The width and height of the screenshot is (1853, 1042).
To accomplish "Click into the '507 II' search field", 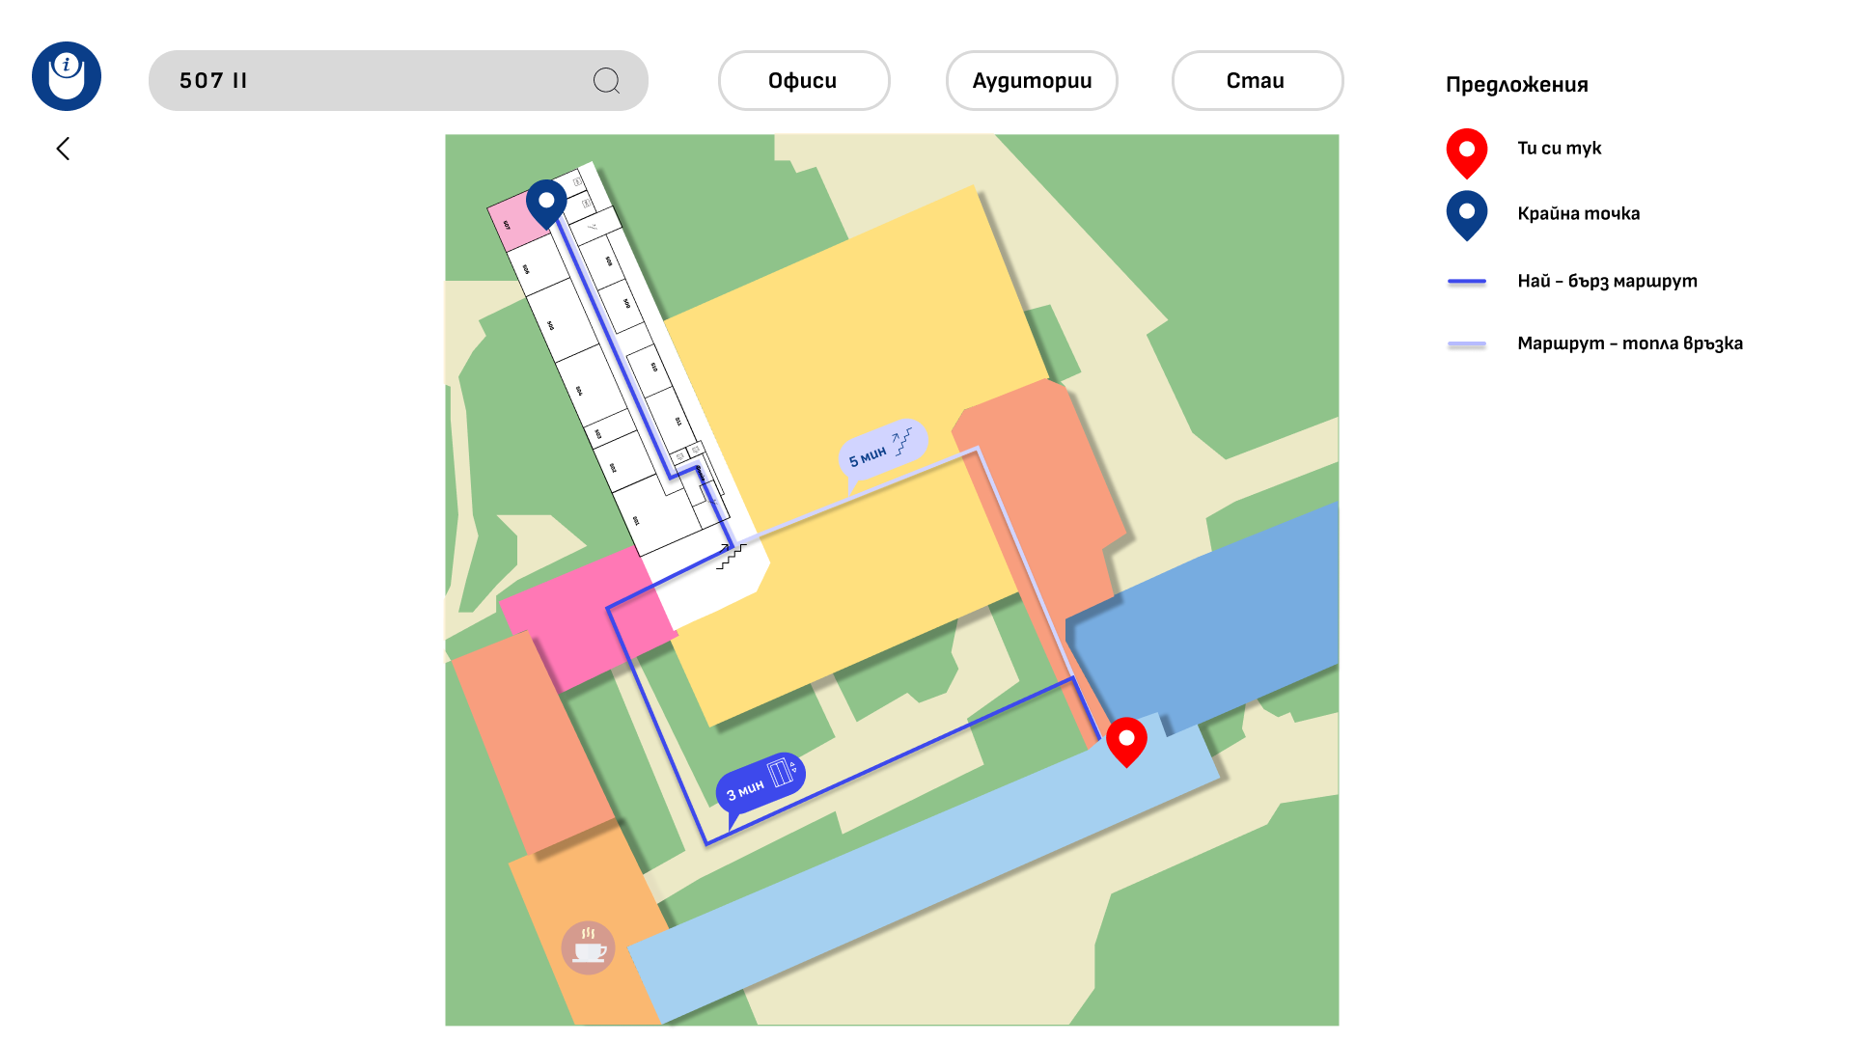I will [x=398, y=81].
